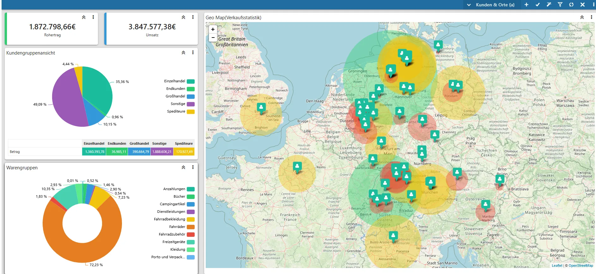Collapse the Umsatz card
This screenshot has height=274, width=596.
pyautogui.click(x=183, y=17)
